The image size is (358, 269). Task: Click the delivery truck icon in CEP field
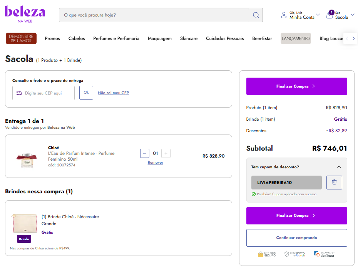pos(19,93)
